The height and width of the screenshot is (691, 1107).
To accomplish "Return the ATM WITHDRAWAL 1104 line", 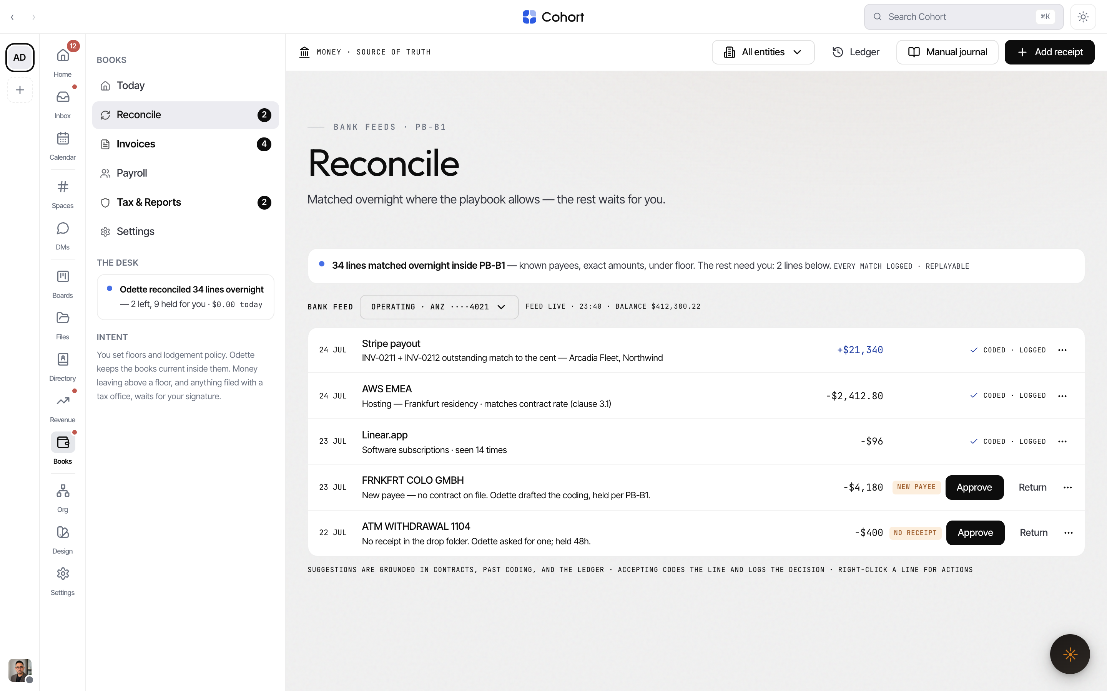I will pos(1033,533).
